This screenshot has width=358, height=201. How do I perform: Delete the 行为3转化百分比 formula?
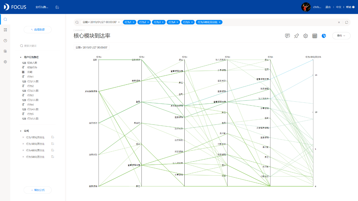(23, 144)
